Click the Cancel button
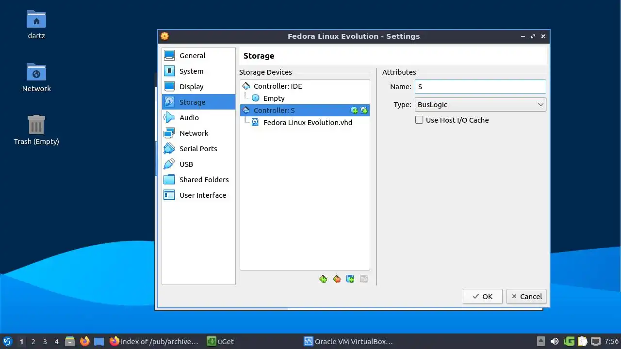The height and width of the screenshot is (349, 621). click(x=526, y=297)
